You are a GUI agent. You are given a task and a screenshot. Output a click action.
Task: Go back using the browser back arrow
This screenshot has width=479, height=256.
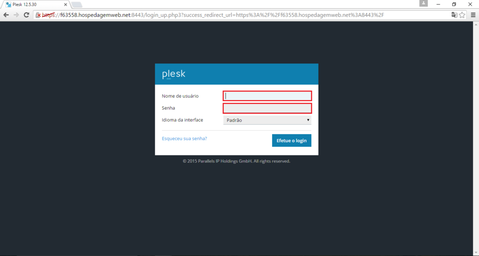6,15
